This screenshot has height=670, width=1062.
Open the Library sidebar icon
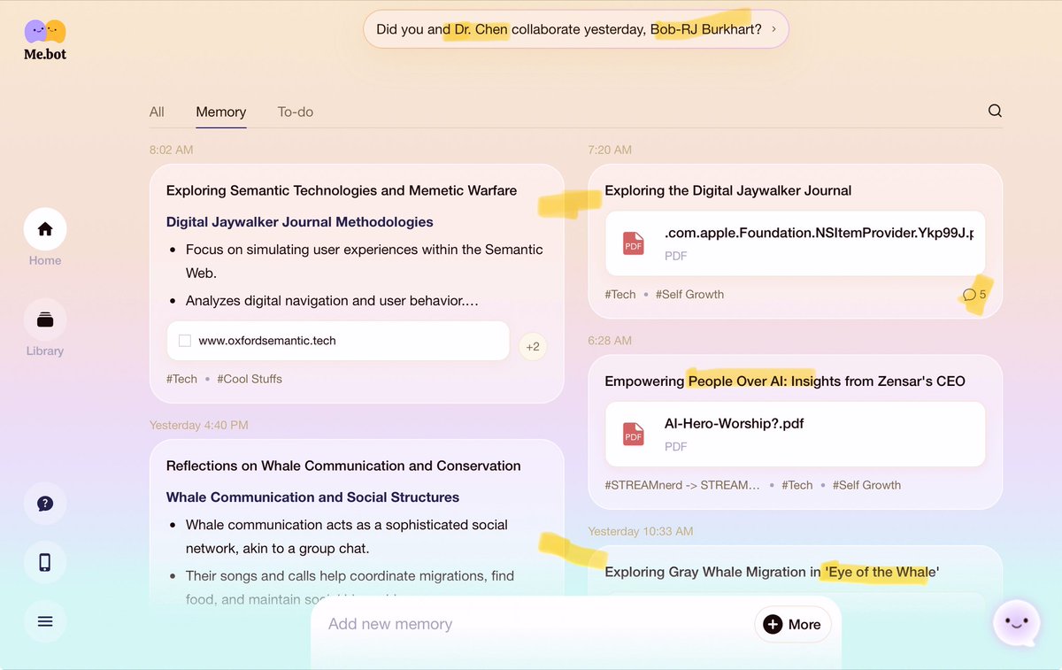(45, 320)
